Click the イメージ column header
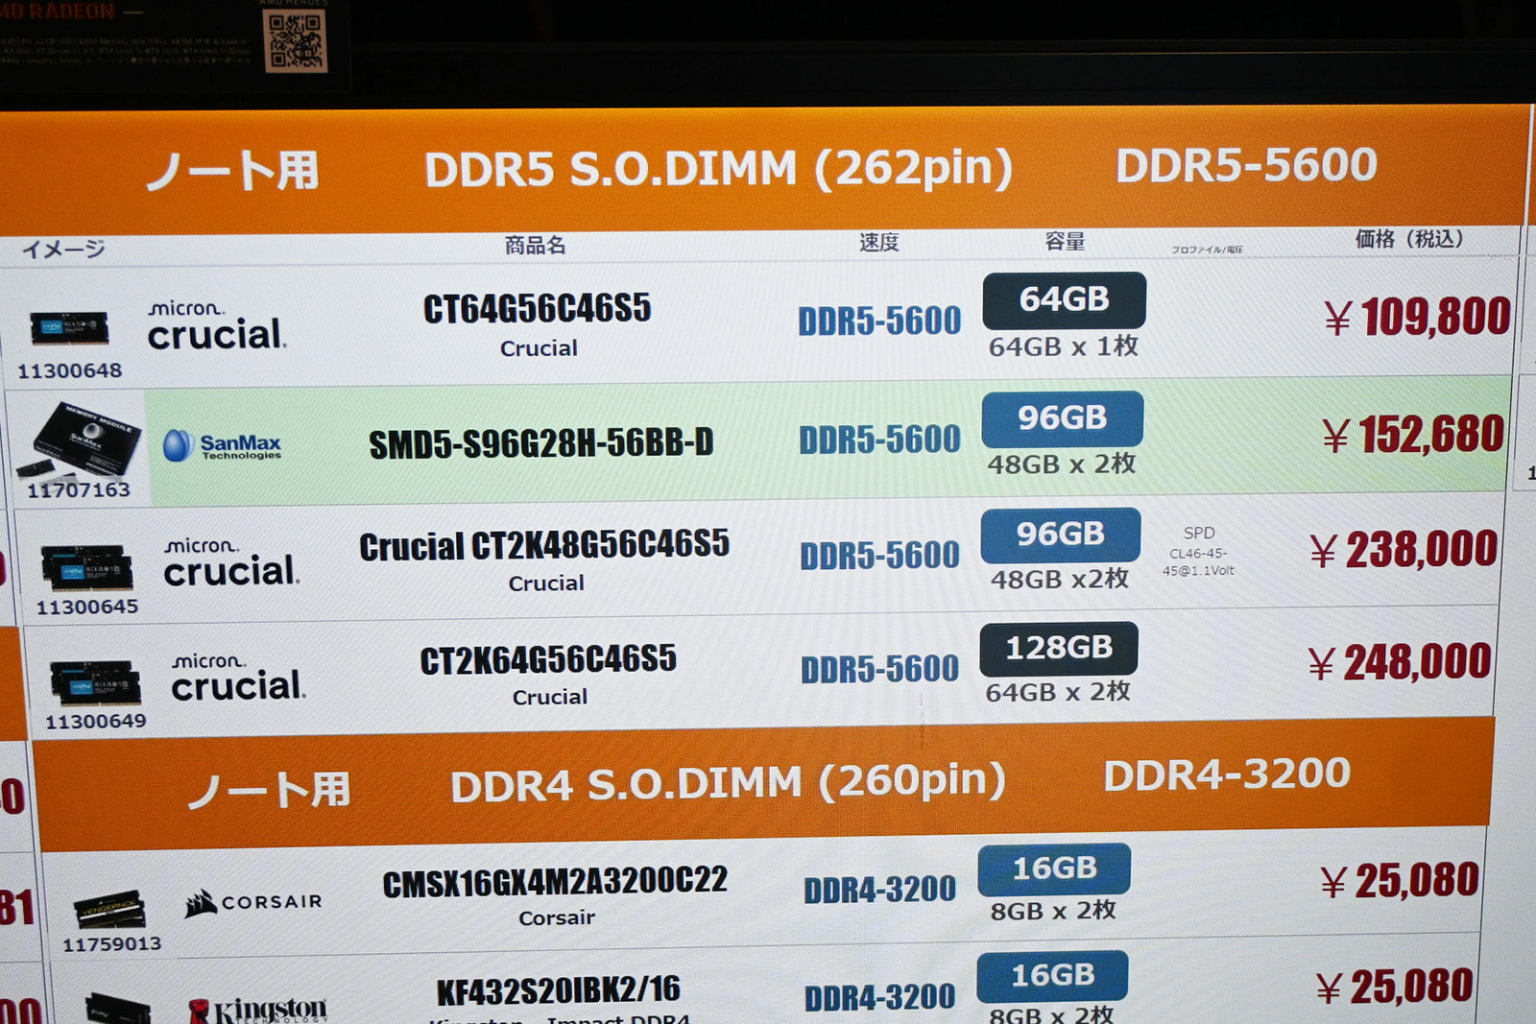The width and height of the screenshot is (1536, 1024). 63,250
